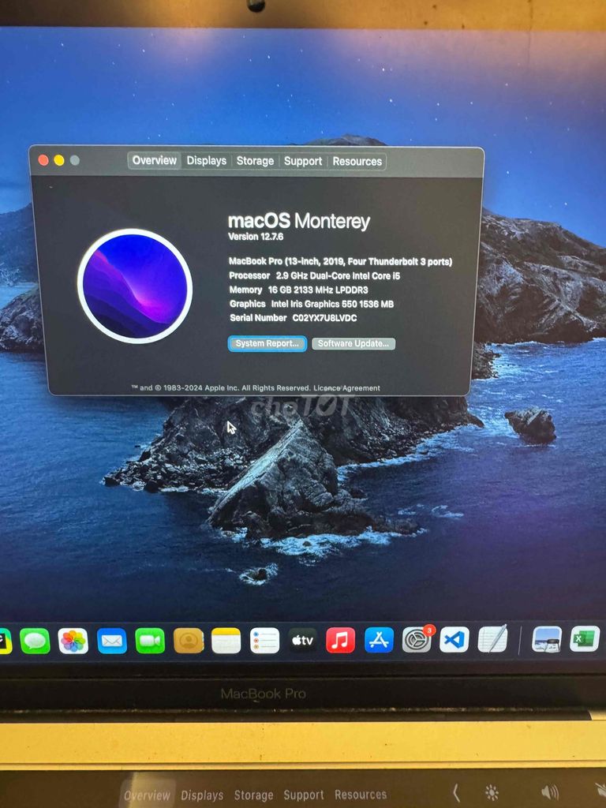Viewport: 606px width, 808px height.
Task: Tap the Touch Bar brightness icon
Action: pos(492,792)
